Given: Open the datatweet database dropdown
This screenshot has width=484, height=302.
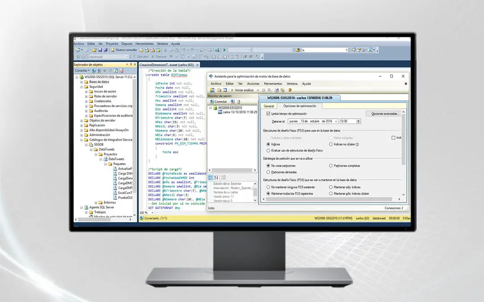Looking at the screenshot, I should coord(127,57).
